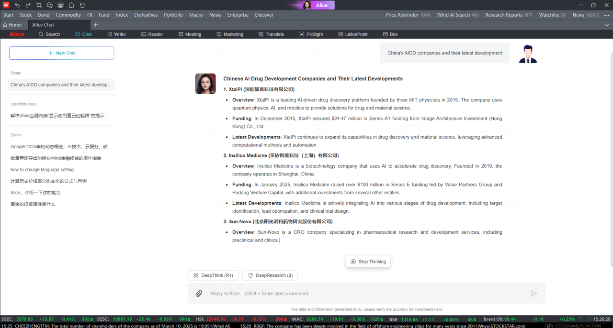Open the Portfolio menu
The image size is (613, 328).
[173, 15]
